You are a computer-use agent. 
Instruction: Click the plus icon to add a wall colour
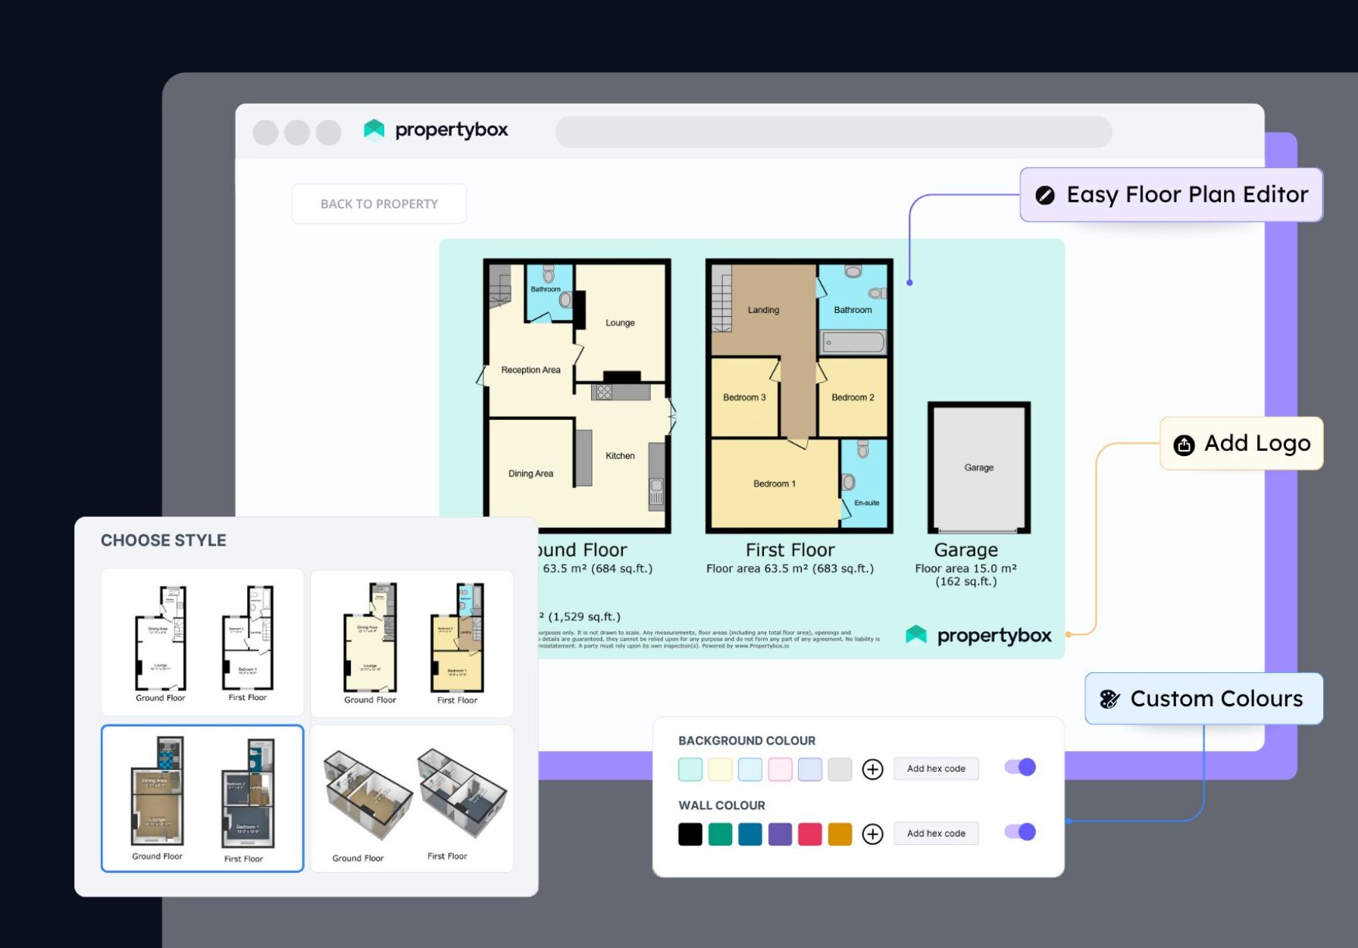click(873, 834)
